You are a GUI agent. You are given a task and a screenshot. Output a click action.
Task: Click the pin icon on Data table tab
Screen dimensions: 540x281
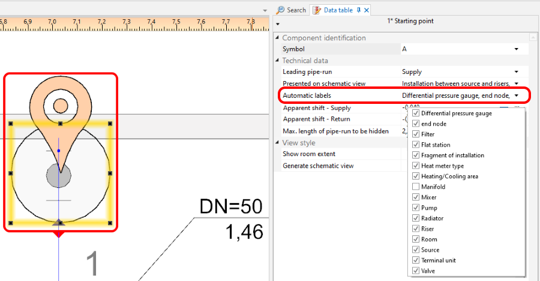coord(359,10)
